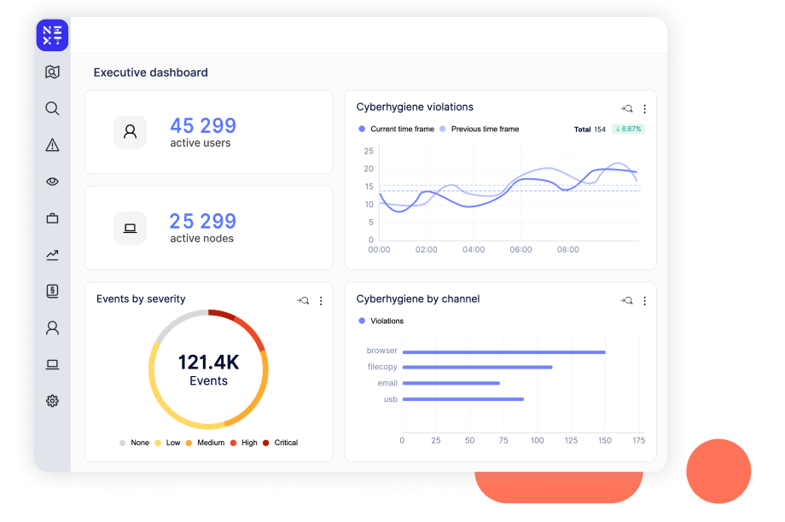
Task: Click the 6.67% decrease badge
Action: click(x=628, y=129)
